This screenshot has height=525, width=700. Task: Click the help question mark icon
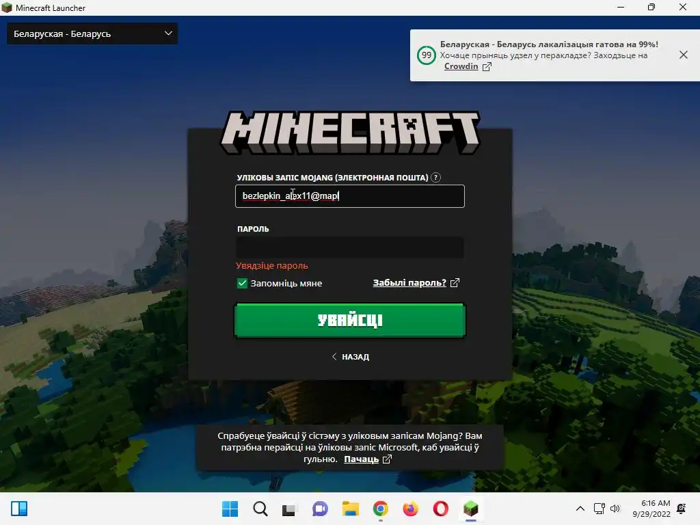coord(435,178)
